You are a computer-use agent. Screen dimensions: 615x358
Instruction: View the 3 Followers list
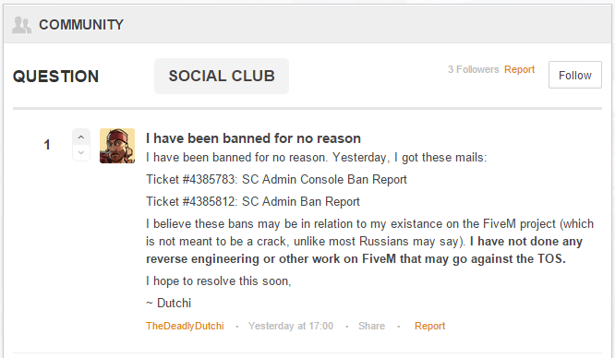[473, 69]
